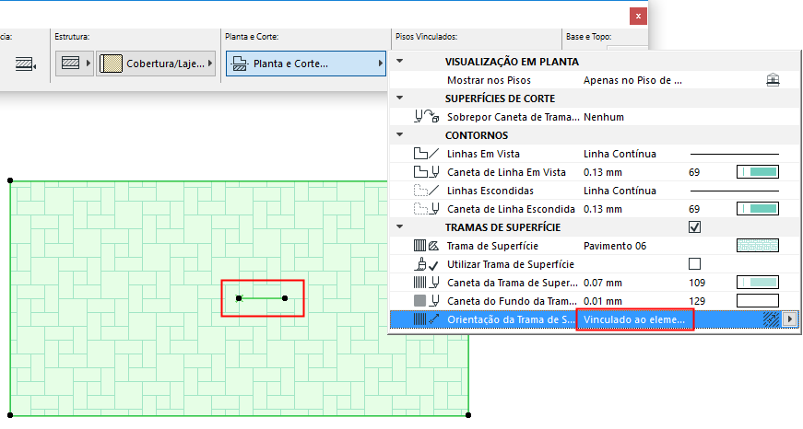The height and width of the screenshot is (429, 803).
Task: Enable the Utilizar Trama de Superfície checkbox
Action: coord(694,264)
